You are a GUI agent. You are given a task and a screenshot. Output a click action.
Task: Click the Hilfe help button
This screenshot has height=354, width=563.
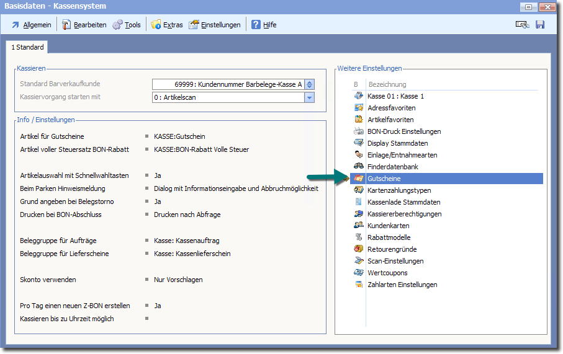click(264, 25)
